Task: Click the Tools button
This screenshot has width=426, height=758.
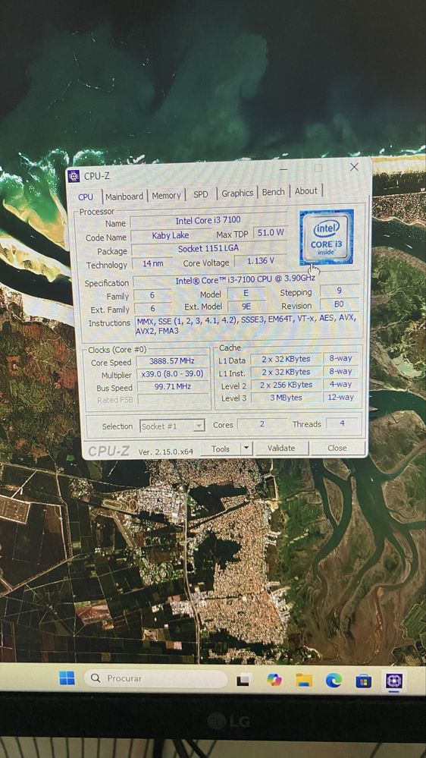Action: click(x=221, y=449)
